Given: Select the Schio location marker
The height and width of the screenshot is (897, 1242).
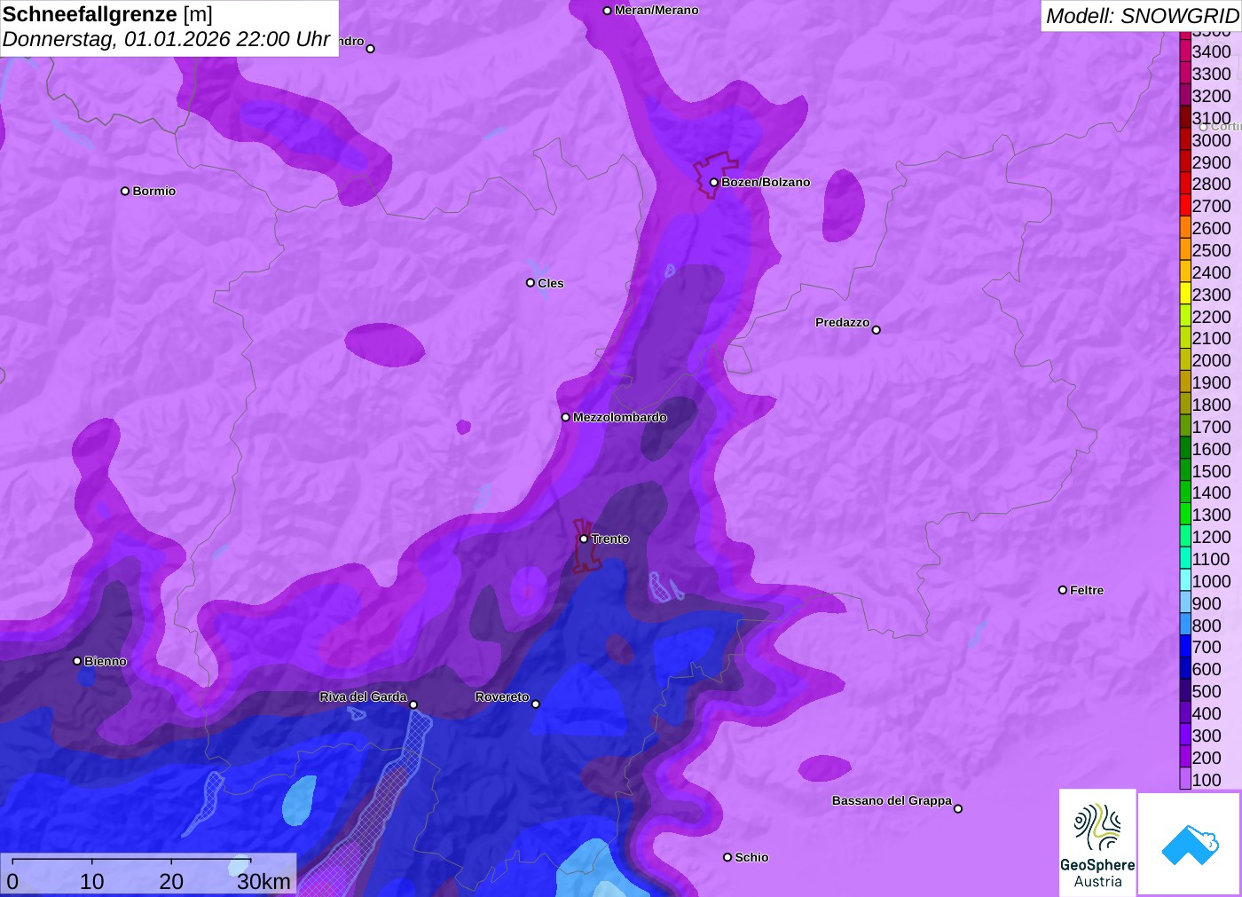Looking at the screenshot, I should (727, 857).
